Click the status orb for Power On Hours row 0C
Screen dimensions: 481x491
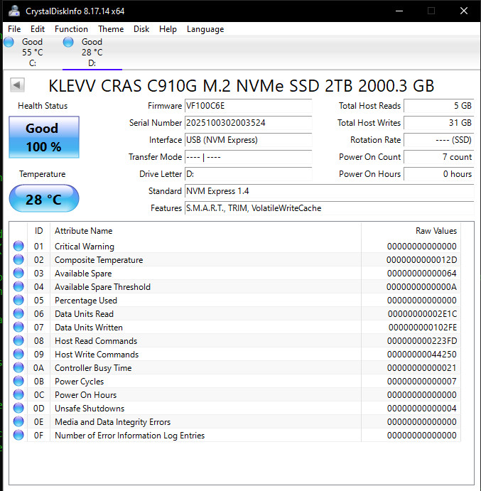click(x=18, y=394)
